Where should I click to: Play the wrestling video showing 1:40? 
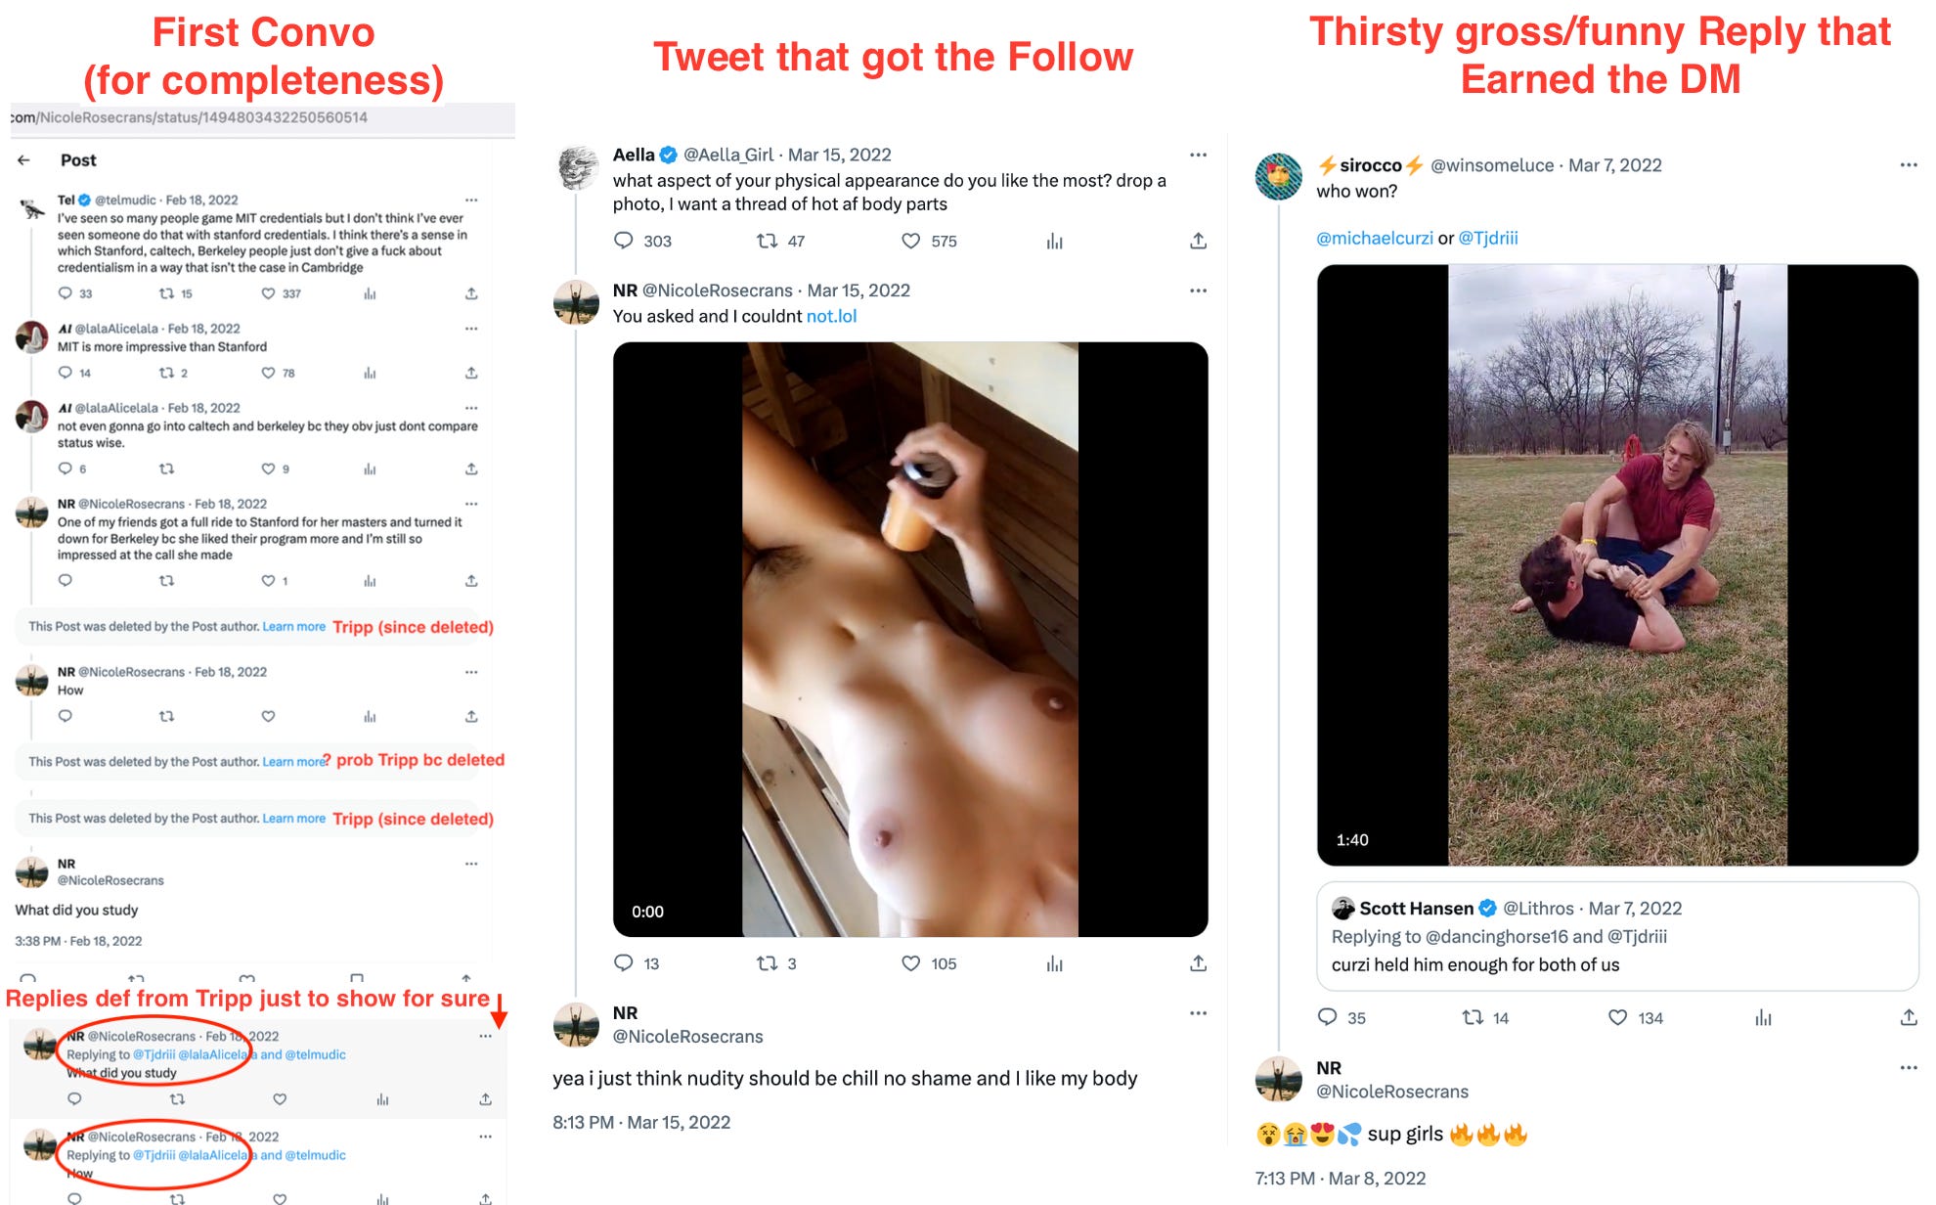1617,565
